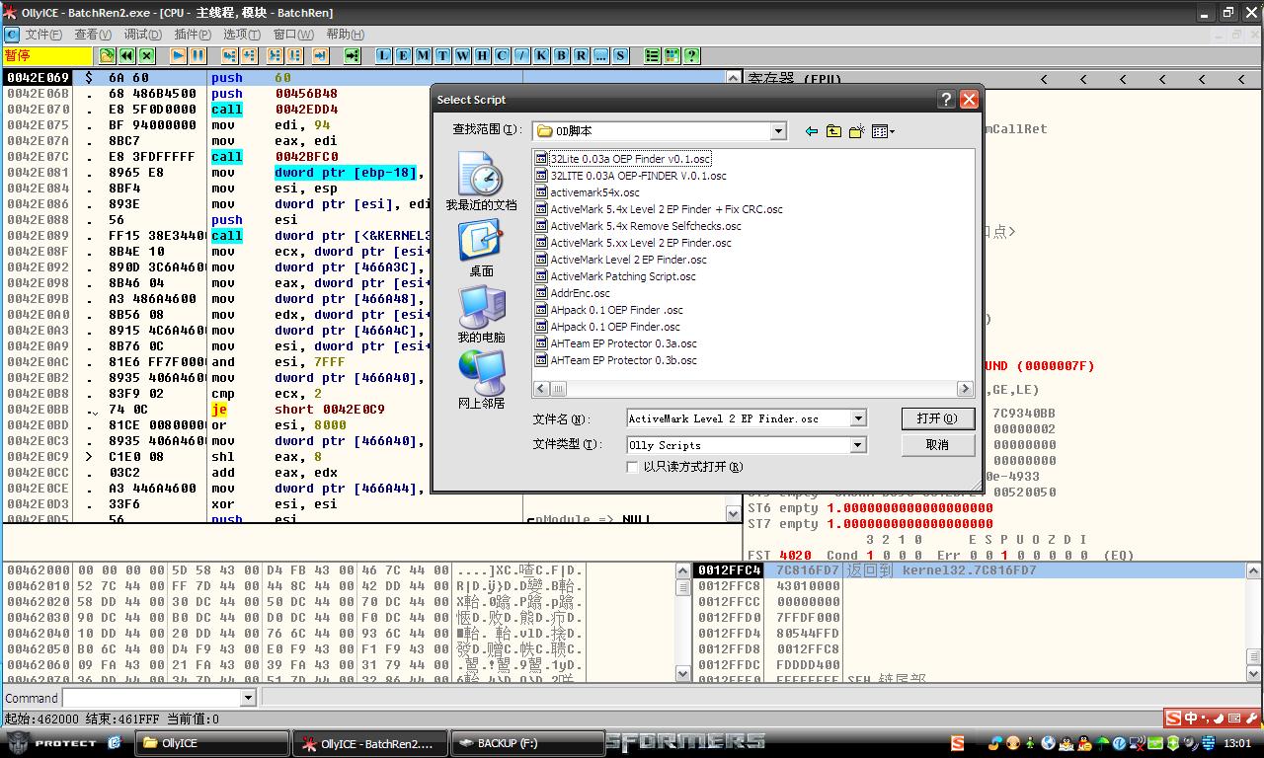Open the view menu icon in dialog
The image size is (1264, 758).
click(x=882, y=131)
